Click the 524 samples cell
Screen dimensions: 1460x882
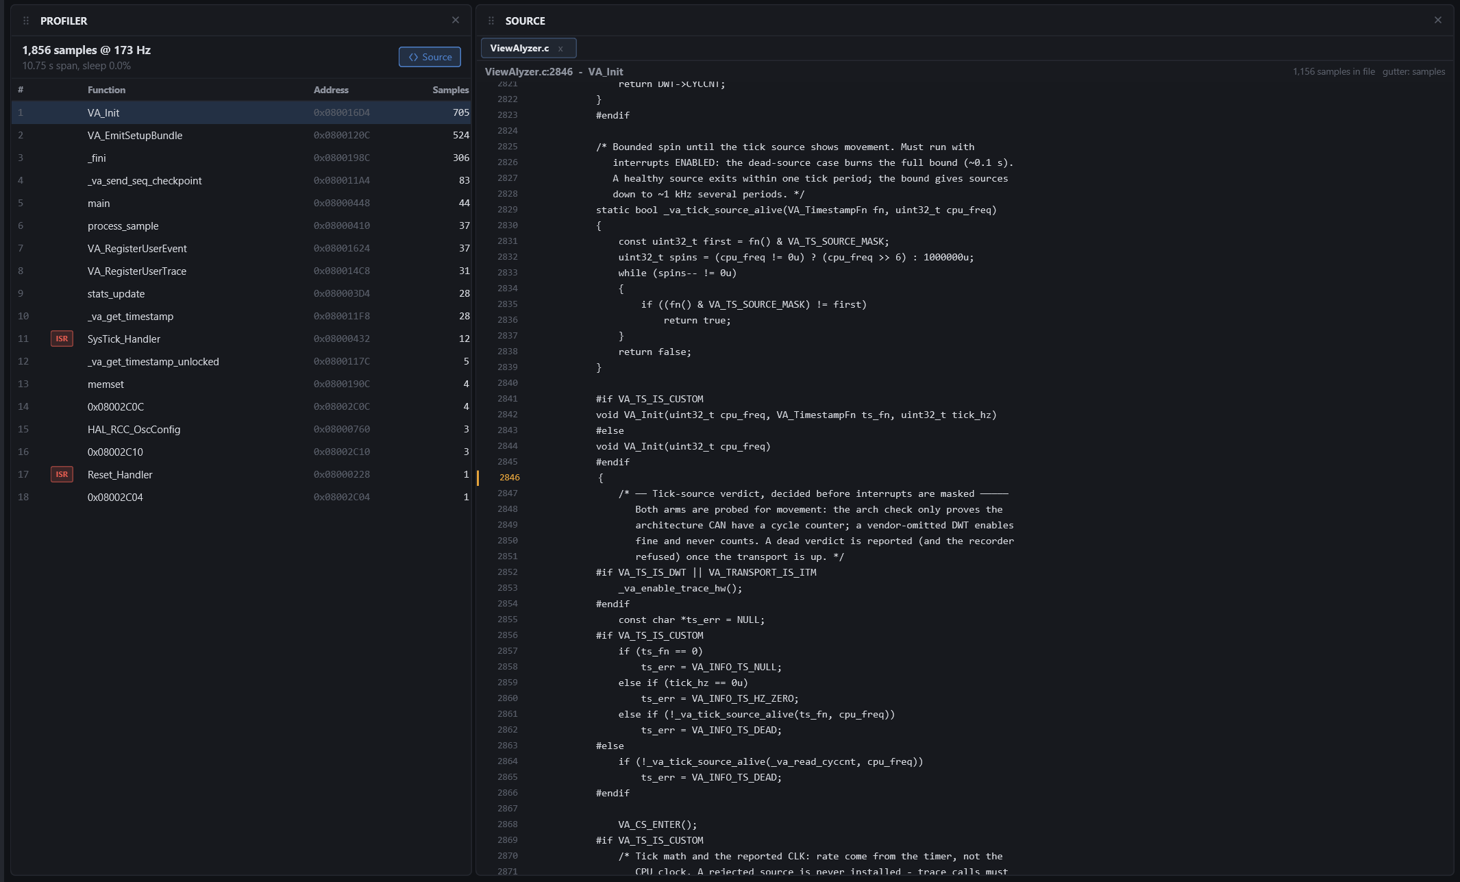coord(461,135)
